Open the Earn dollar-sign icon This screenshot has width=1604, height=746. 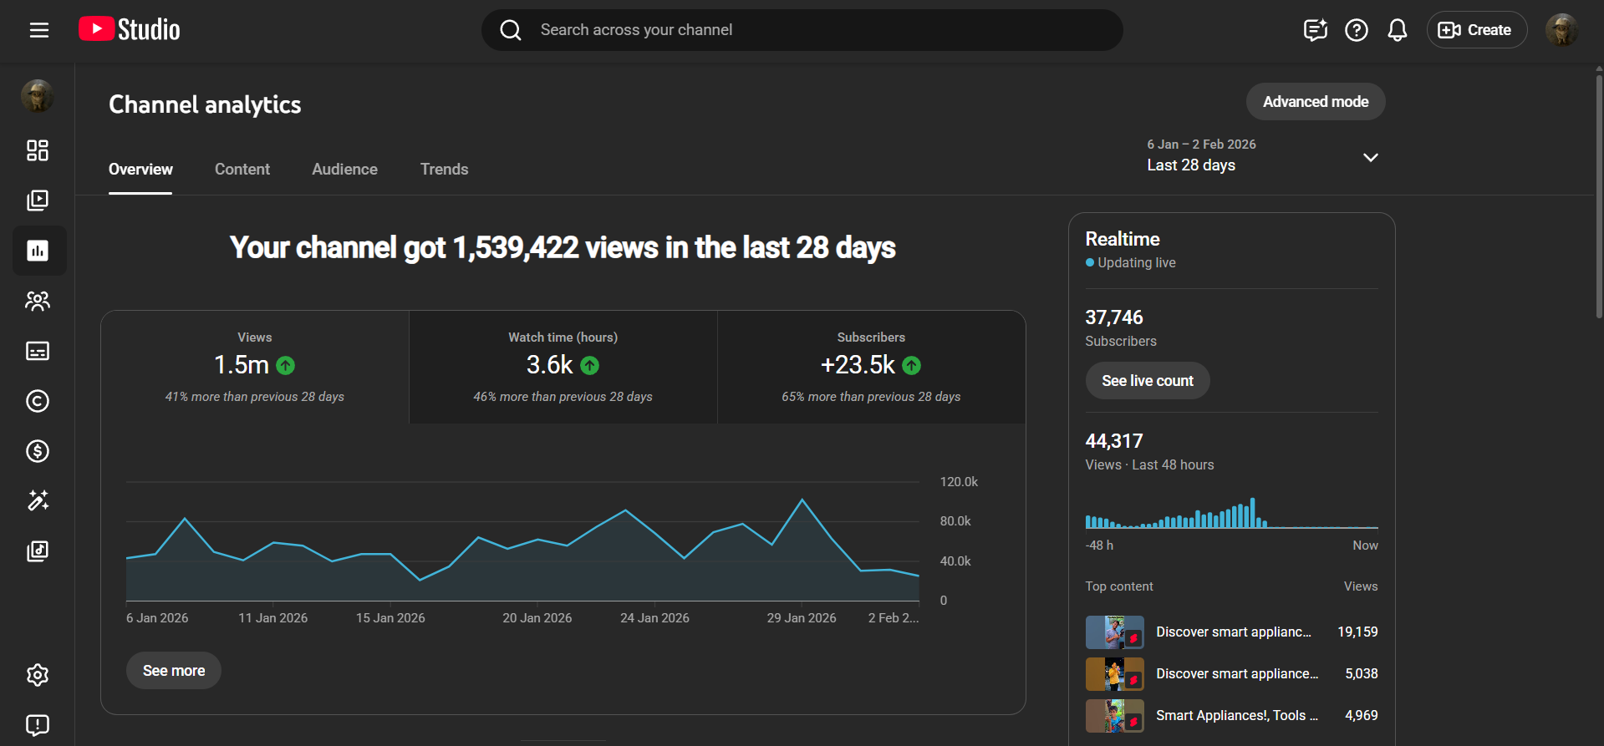(38, 451)
